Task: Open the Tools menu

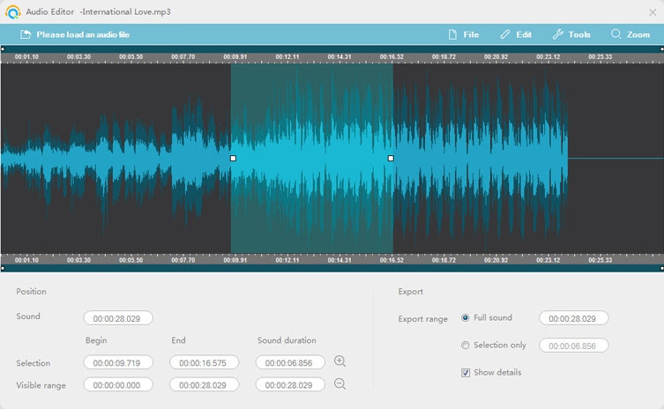Action: click(x=571, y=34)
